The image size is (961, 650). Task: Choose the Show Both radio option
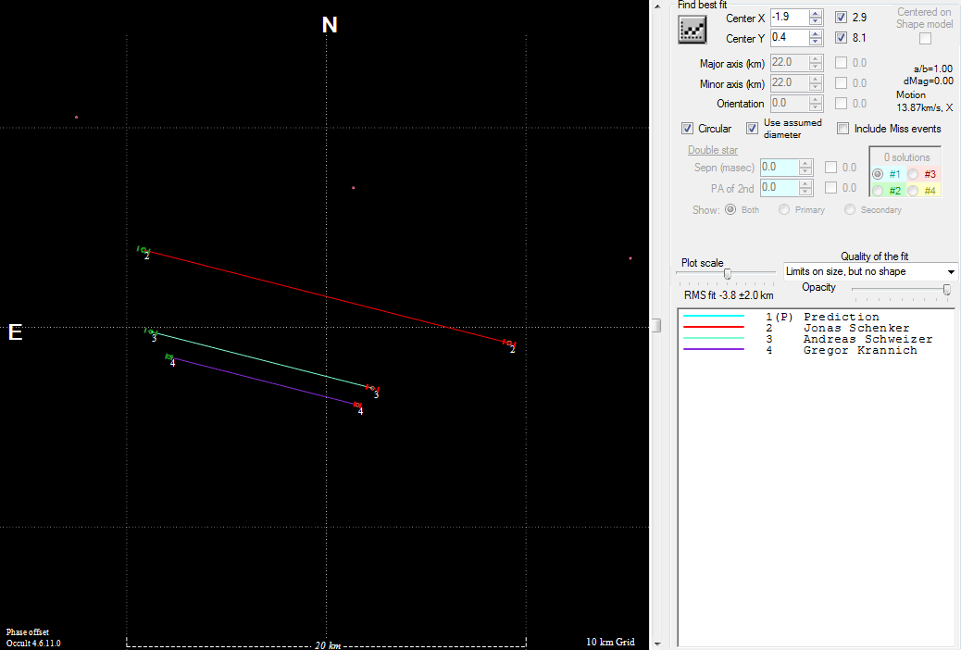pyautogui.click(x=730, y=209)
